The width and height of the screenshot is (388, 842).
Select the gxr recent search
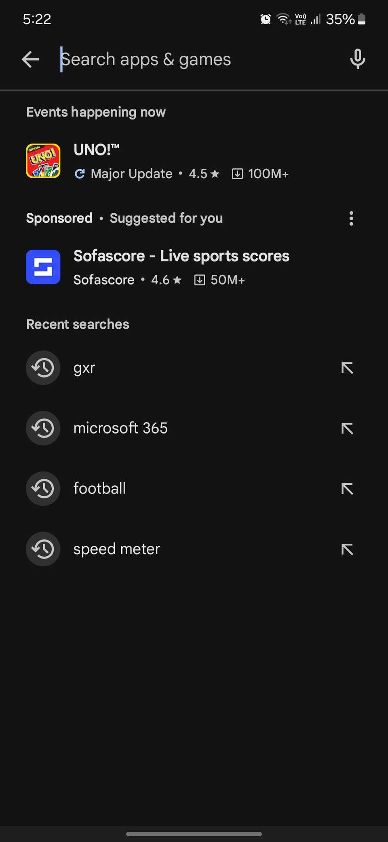click(84, 368)
